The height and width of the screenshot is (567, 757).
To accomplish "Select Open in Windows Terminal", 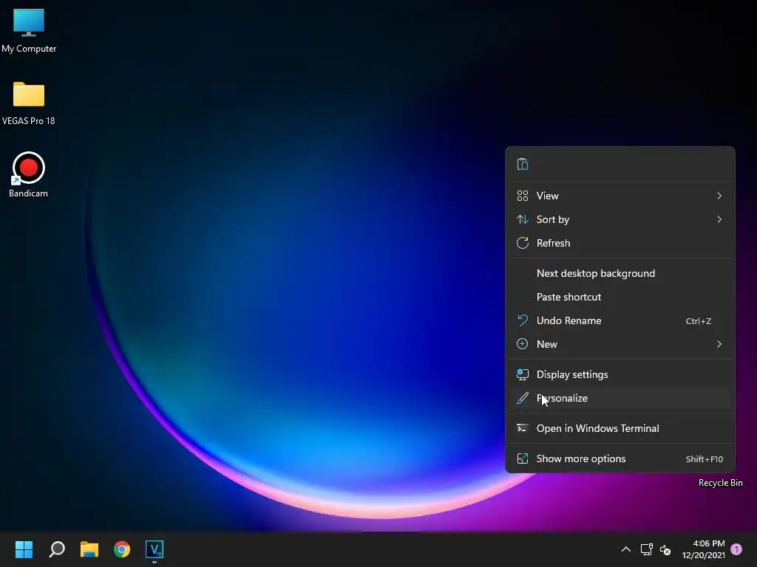I will tap(620, 428).
